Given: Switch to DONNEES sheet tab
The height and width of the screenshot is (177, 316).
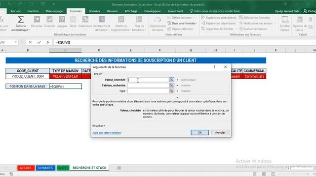Looking at the screenshot, I should click(45, 168).
